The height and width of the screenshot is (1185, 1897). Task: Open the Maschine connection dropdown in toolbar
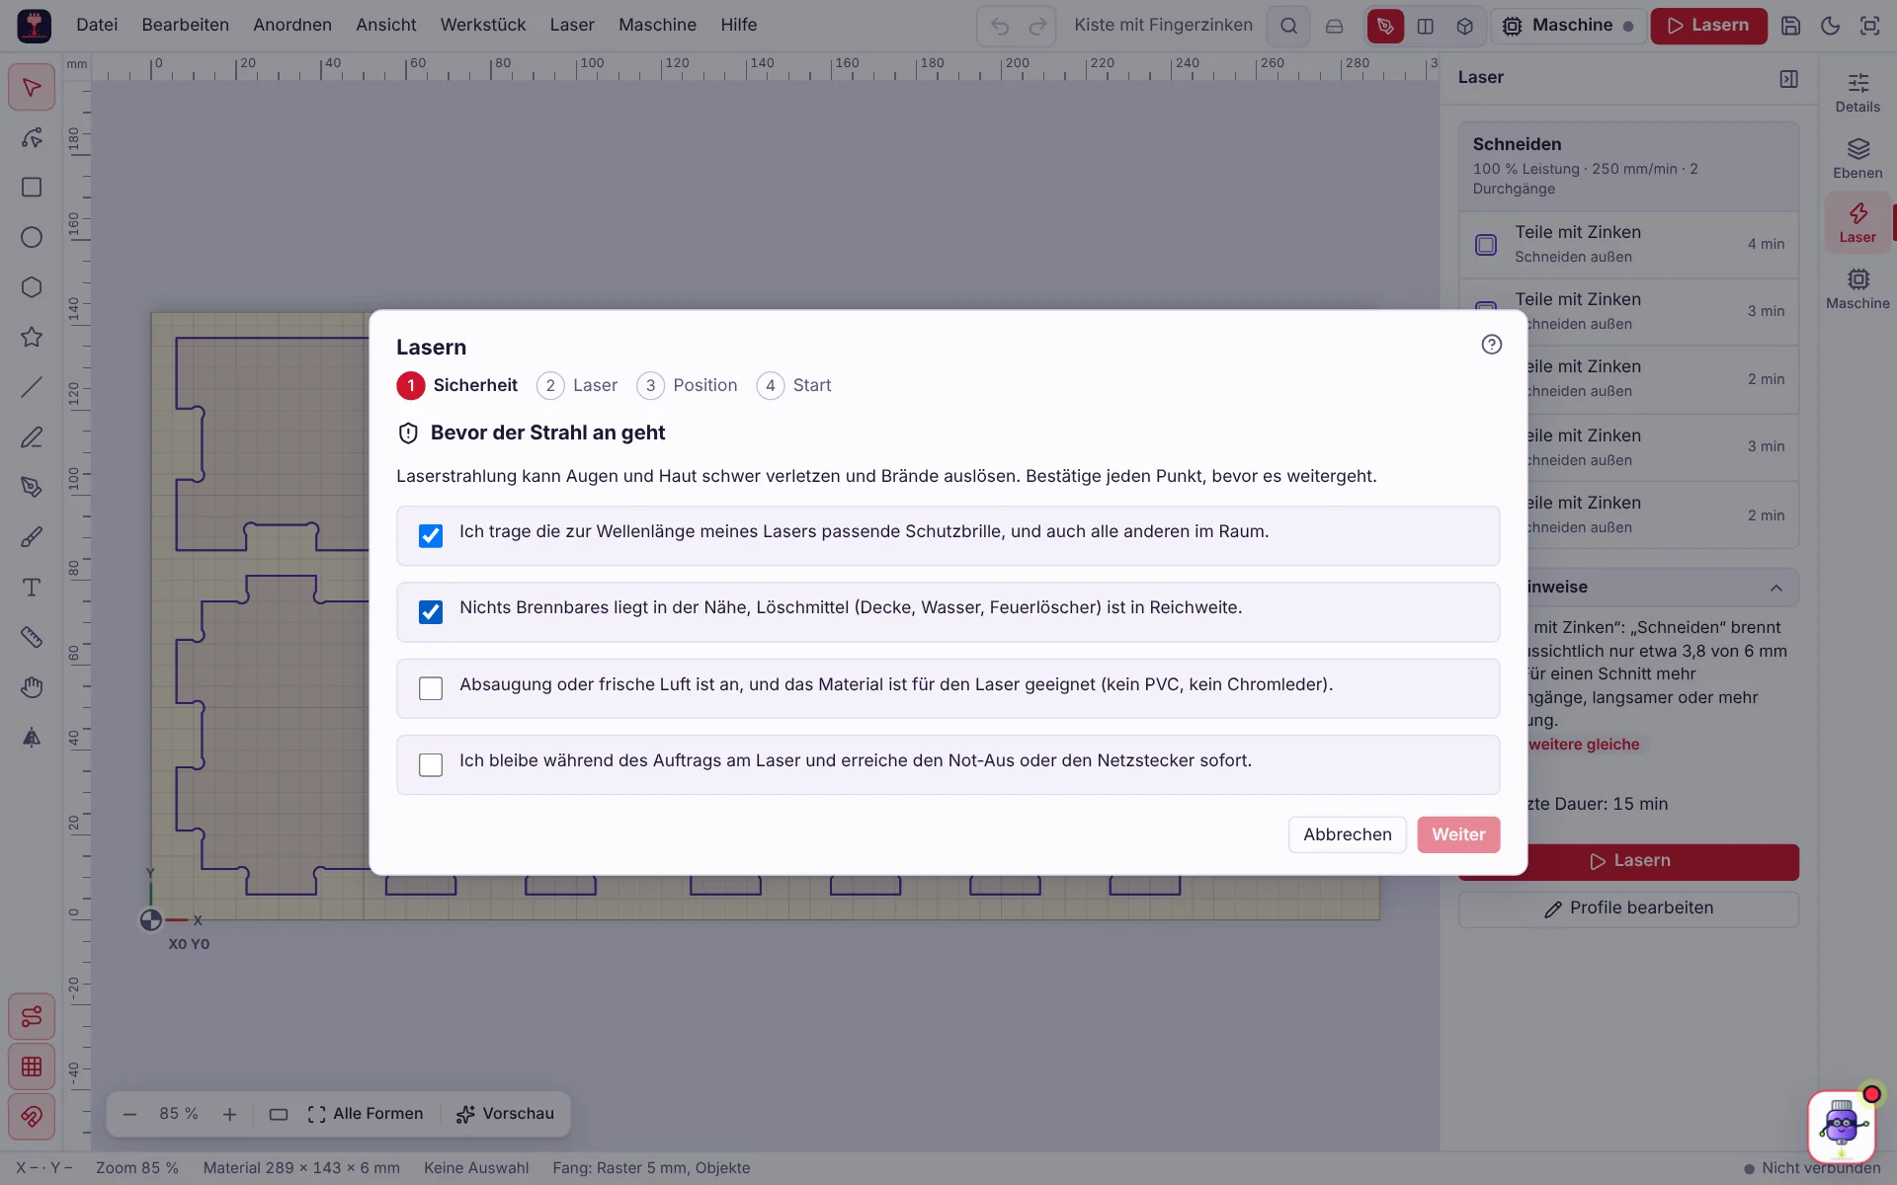[x=1568, y=26]
